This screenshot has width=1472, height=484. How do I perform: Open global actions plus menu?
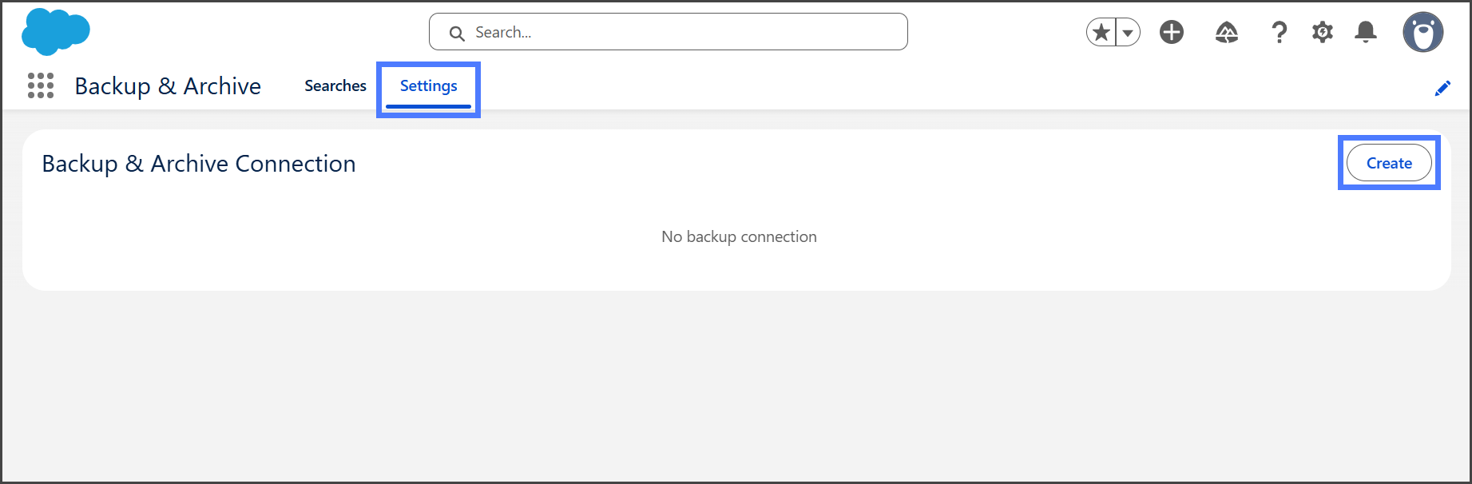point(1172,33)
